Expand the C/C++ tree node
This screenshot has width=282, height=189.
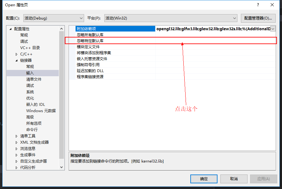(x=16, y=54)
